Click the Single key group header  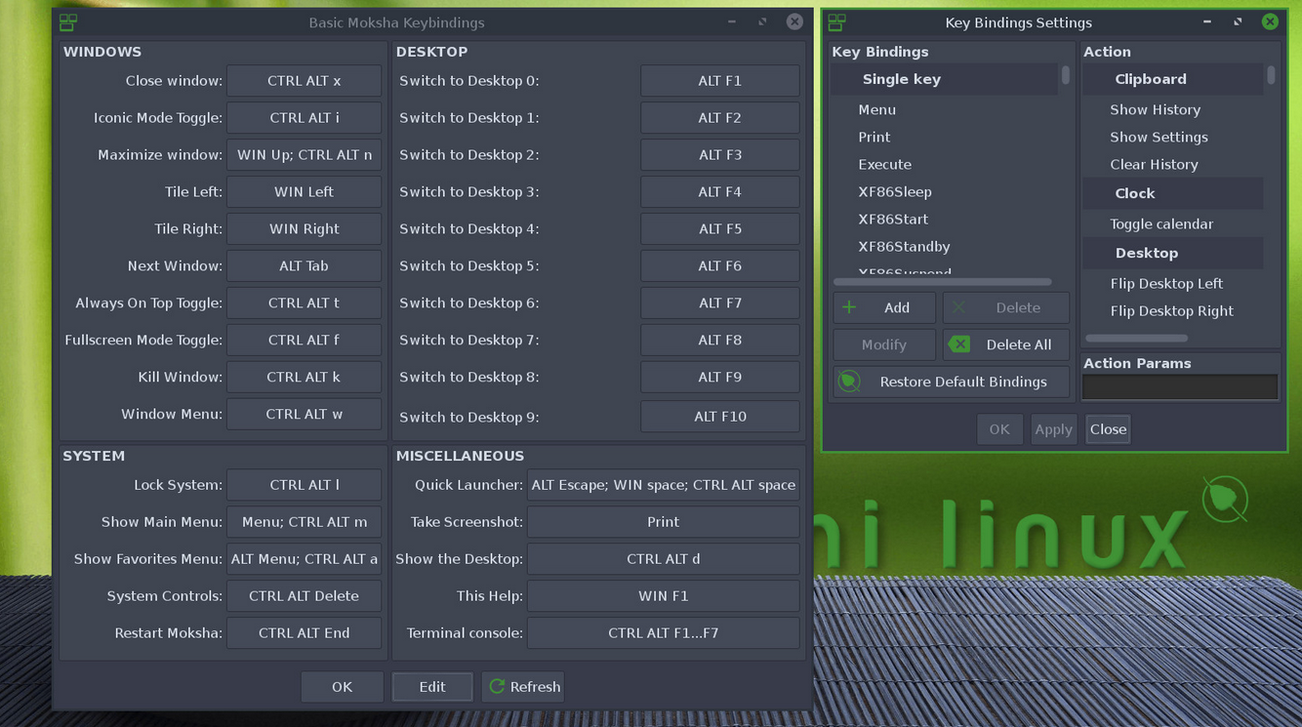[944, 80]
